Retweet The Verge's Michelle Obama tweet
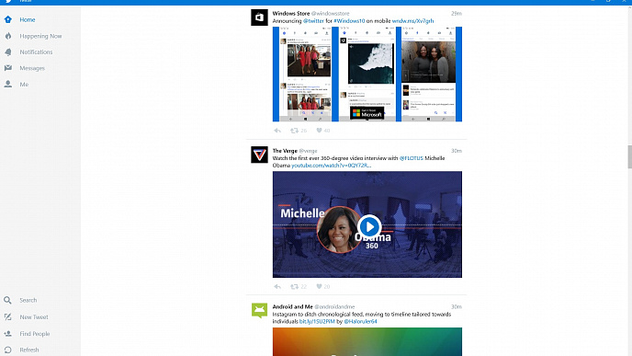The width and height of the screenshot is (632, 356). (x=295, y=287)
